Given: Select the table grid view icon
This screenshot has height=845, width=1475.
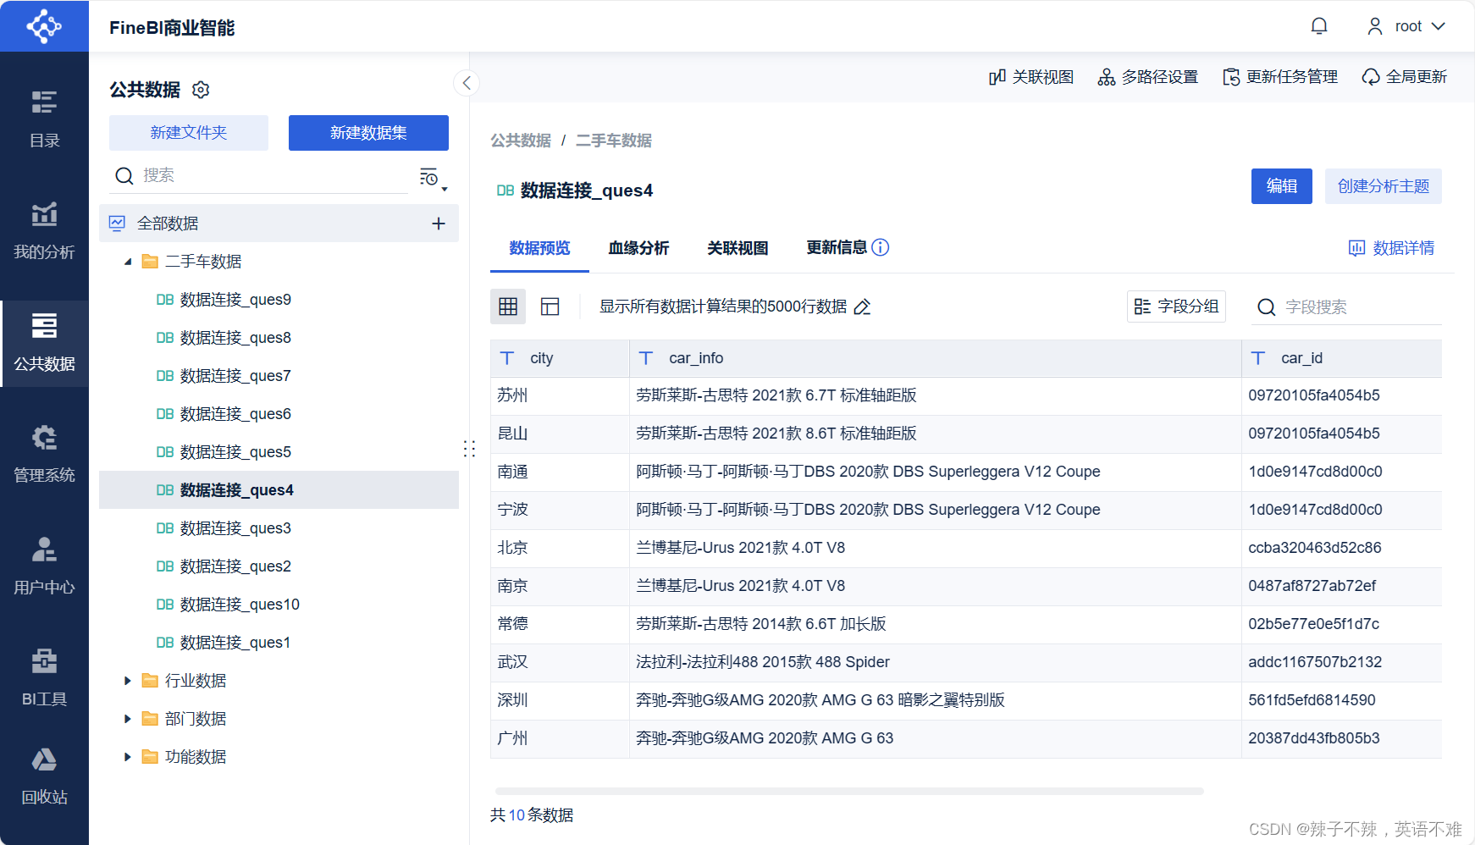Looking at the screenshot, I should coord(508,307).
